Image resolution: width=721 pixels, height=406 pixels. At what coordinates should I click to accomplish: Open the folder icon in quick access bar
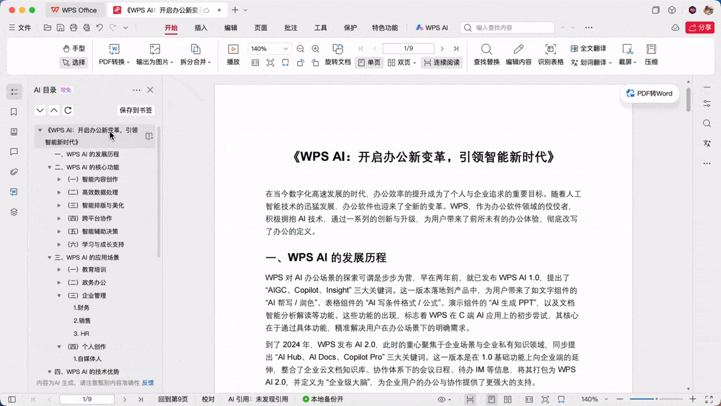[x=47, y=27]
